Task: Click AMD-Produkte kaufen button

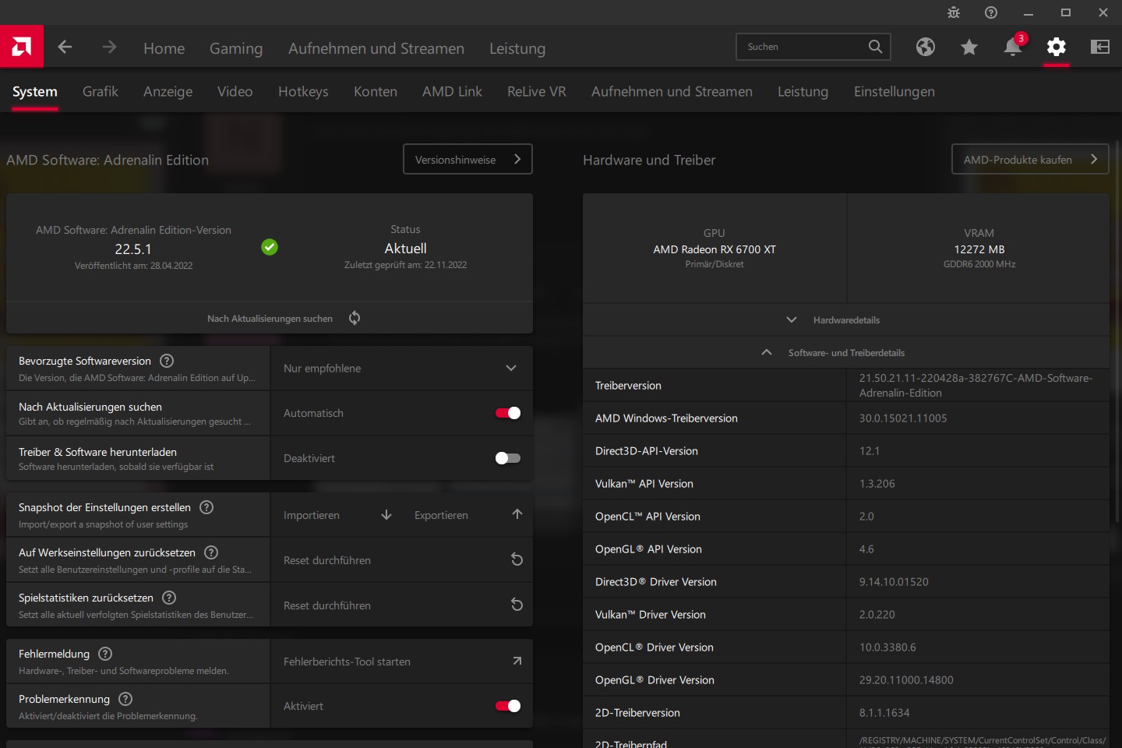Action: click(1030, 159)
